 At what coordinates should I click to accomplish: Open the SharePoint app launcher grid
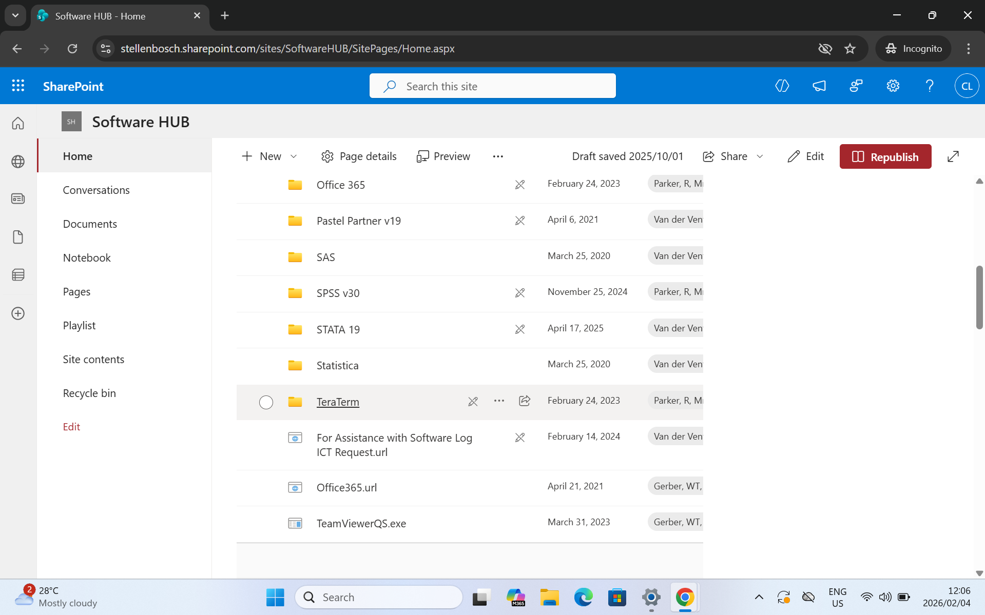click(x=18, y=86)
